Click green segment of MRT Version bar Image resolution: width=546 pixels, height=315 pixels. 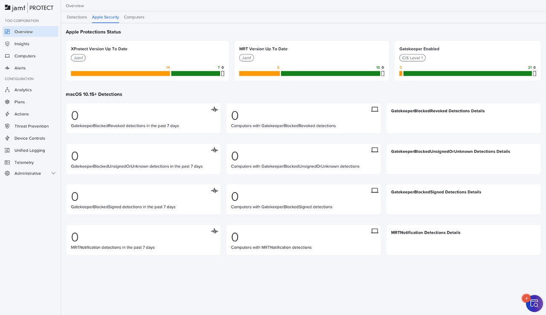(330, 74)
